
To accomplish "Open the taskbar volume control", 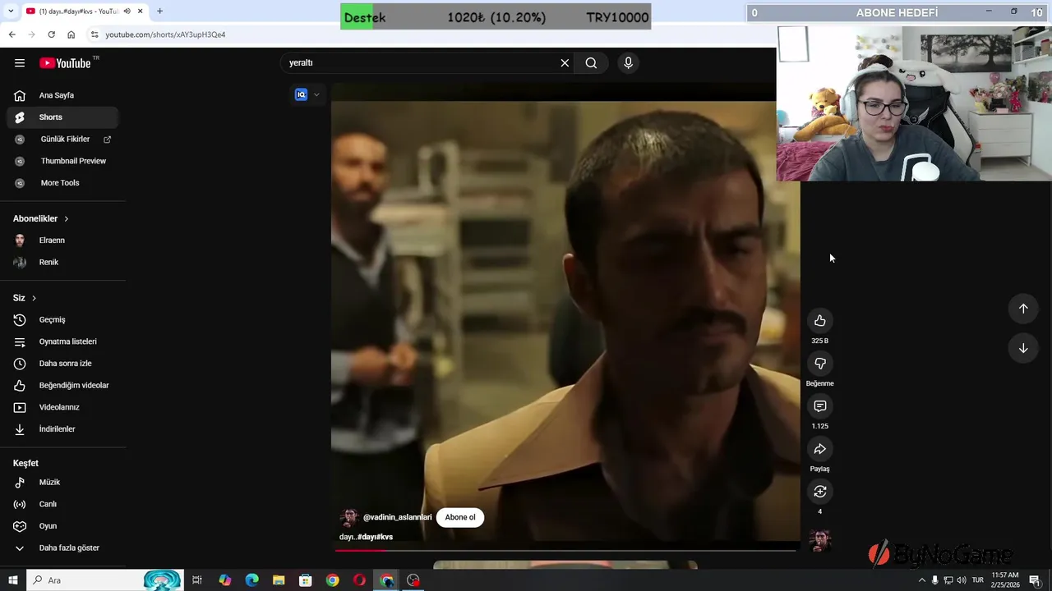I will click(x=962, y=580).
